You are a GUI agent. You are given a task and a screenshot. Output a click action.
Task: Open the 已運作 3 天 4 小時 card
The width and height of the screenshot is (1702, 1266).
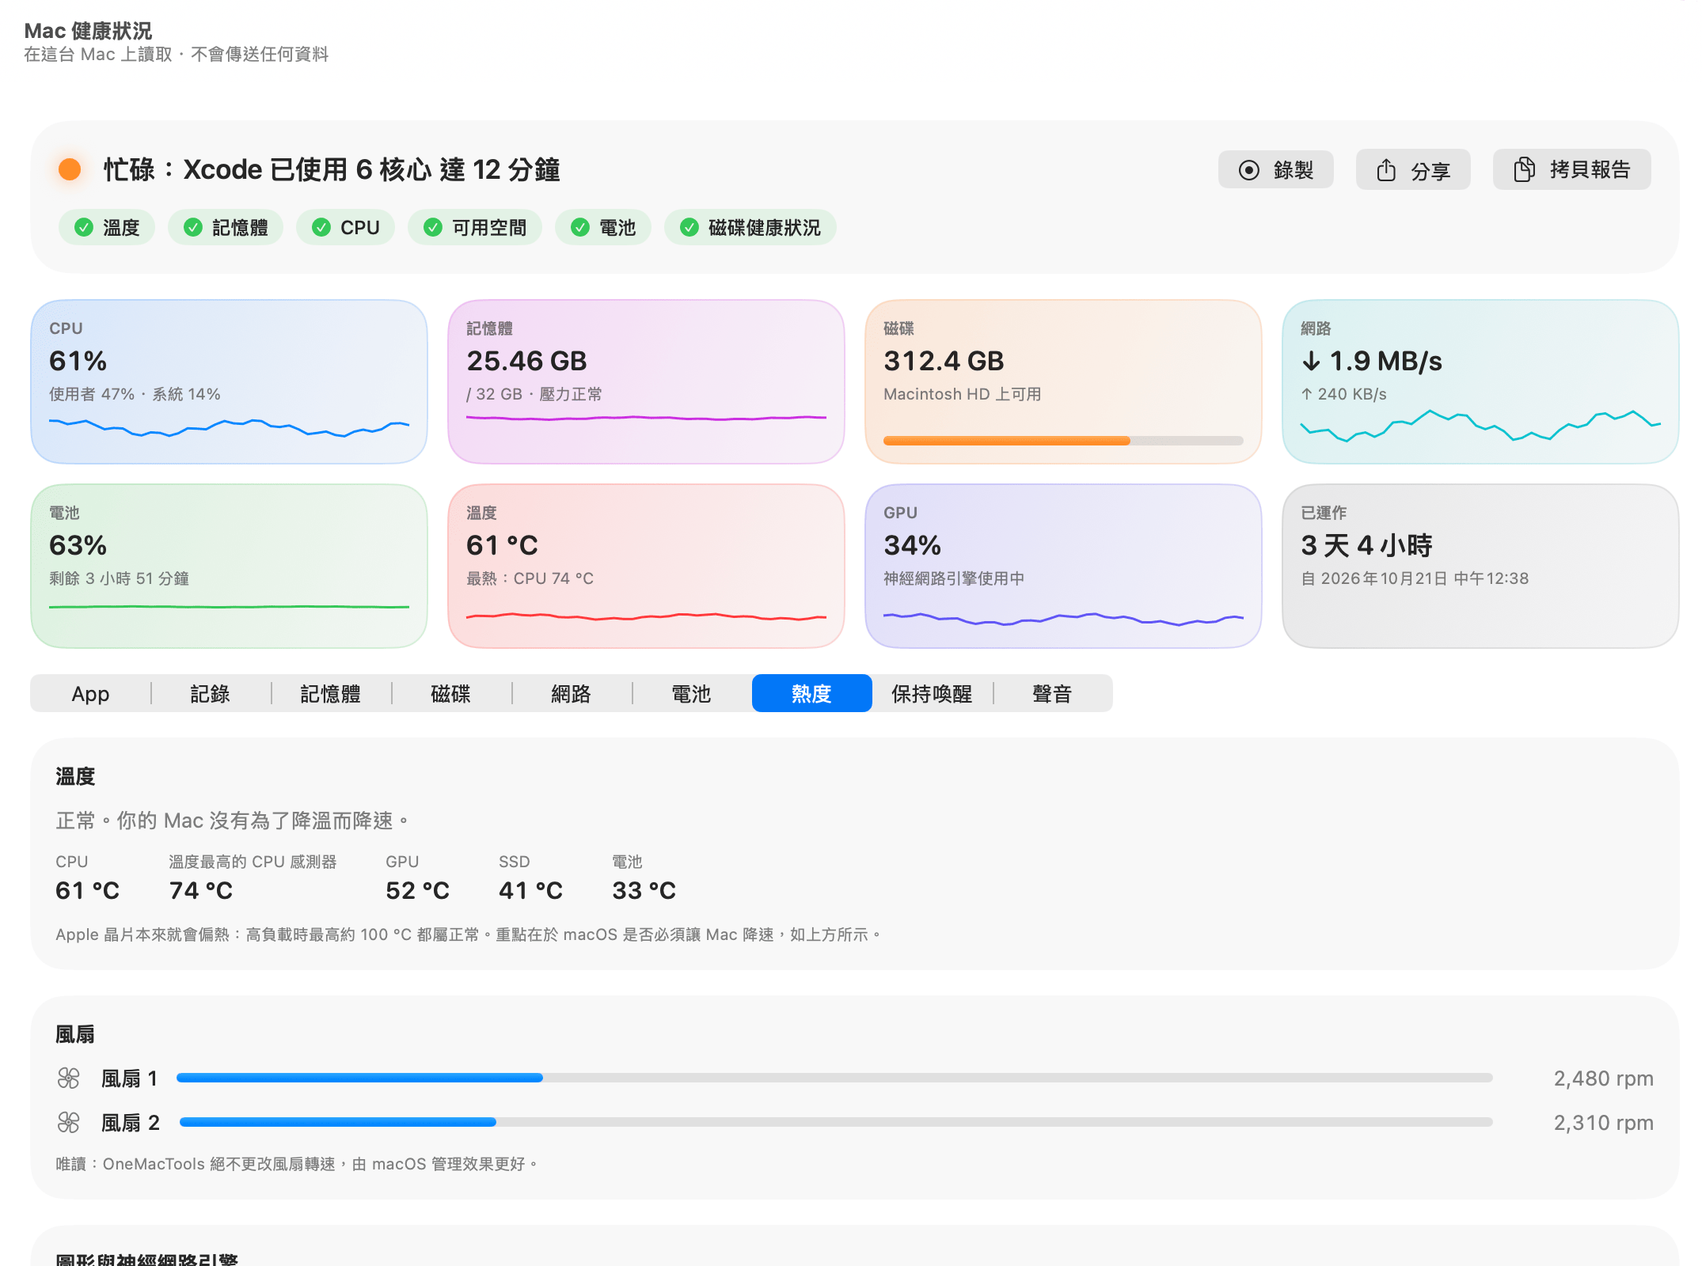(1480, 567)
